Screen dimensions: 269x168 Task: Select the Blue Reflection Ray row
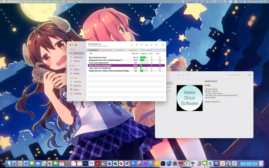126,57
